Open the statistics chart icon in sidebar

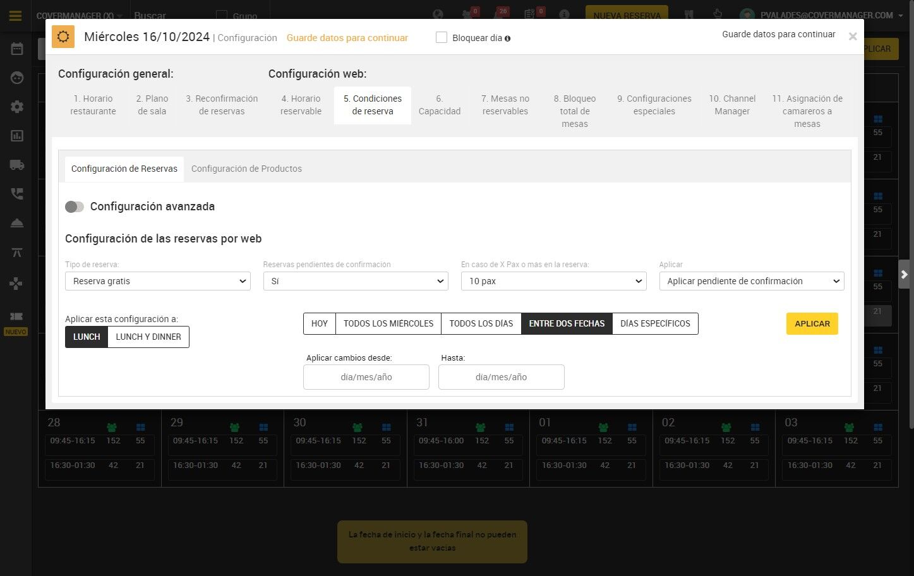pyautogui.click(x=17, y=136)
